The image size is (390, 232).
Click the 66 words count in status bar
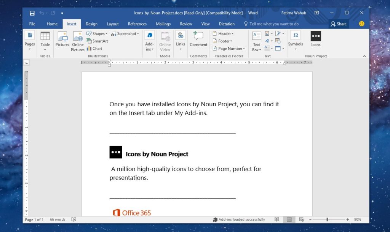coord(58,219)
